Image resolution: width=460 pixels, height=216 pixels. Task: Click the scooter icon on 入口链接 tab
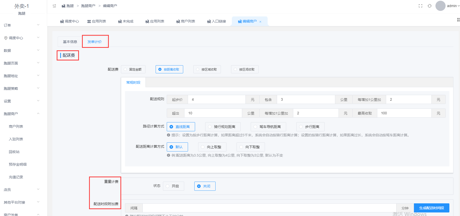pos(209,21)
